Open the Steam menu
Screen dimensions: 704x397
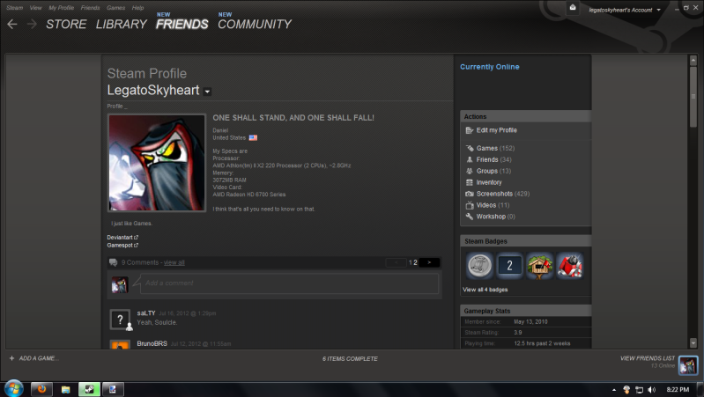14,8
